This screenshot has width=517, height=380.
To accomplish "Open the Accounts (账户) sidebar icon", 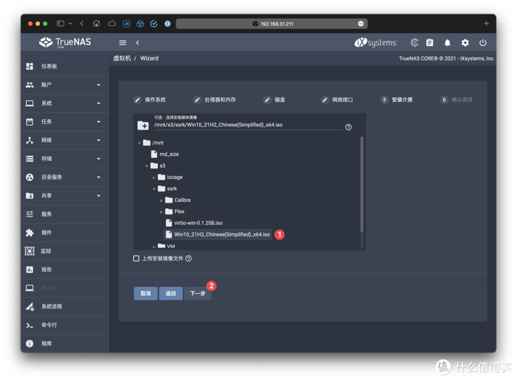I will (30, 85).
